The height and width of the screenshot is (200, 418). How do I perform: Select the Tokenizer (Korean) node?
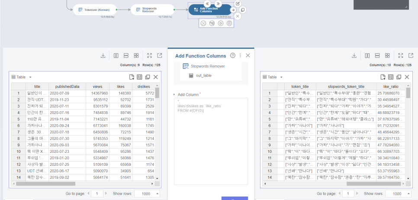point(95,10)
